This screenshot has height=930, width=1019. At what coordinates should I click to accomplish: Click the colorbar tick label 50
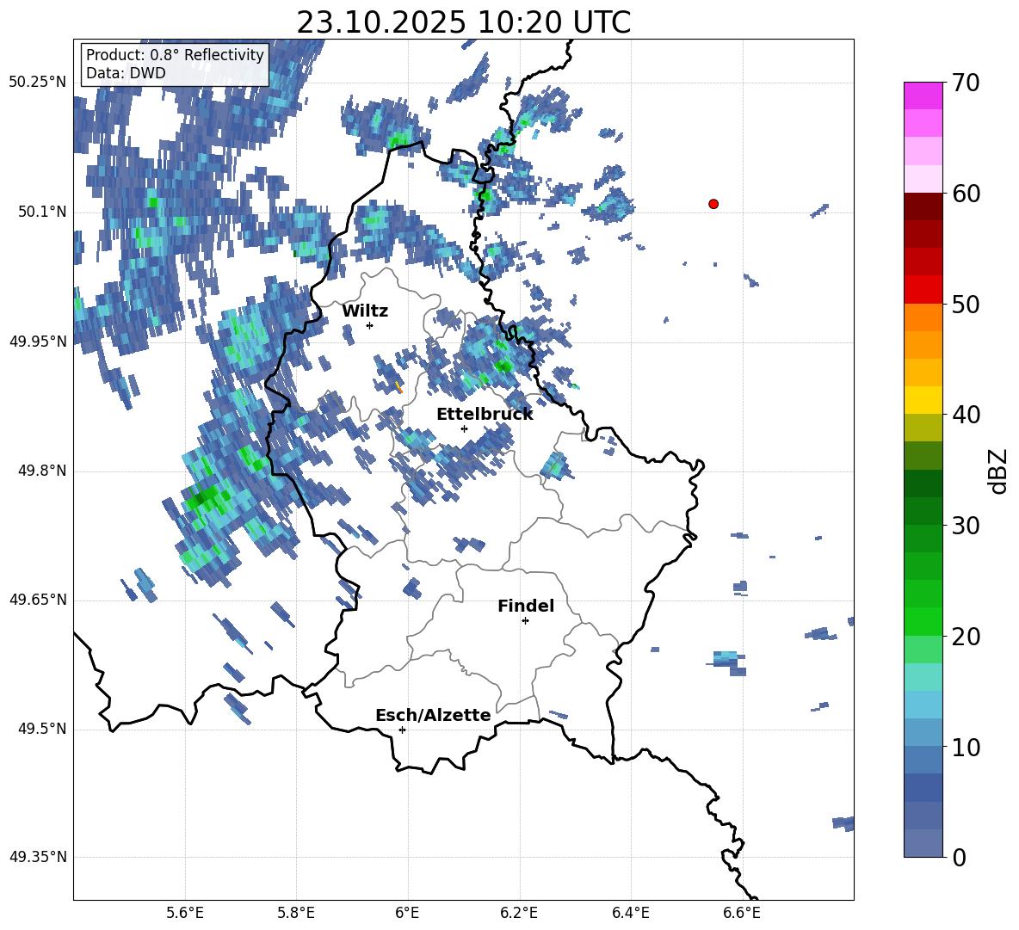966,305
